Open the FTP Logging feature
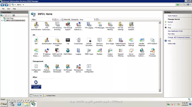Viewport: 192px width, 107px height. pos(89,25)
